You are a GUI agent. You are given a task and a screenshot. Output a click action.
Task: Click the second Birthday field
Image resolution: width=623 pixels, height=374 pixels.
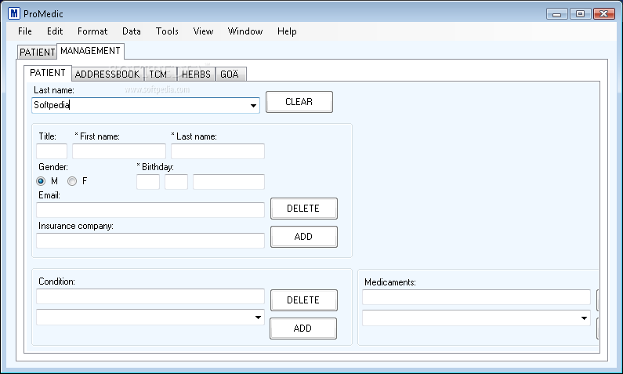click(176, 182)
